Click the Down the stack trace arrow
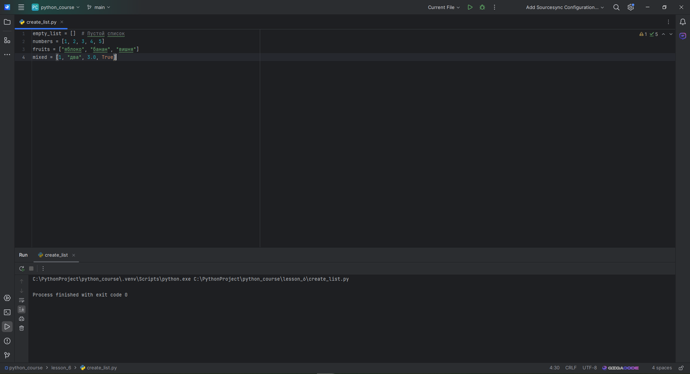Image resolution: width=690 pixels, height=374 pixels. pyautogui.click(x=21, y=291)
